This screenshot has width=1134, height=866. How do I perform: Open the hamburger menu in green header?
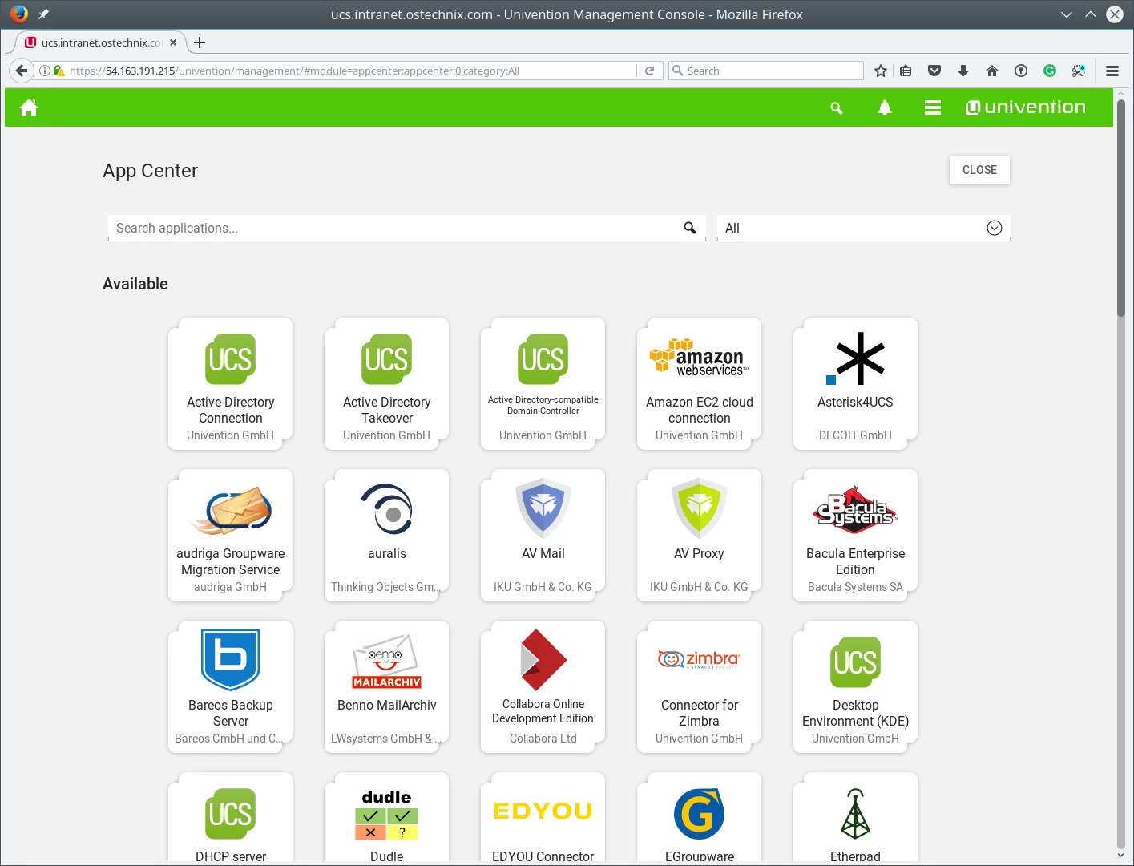point(933,107)
